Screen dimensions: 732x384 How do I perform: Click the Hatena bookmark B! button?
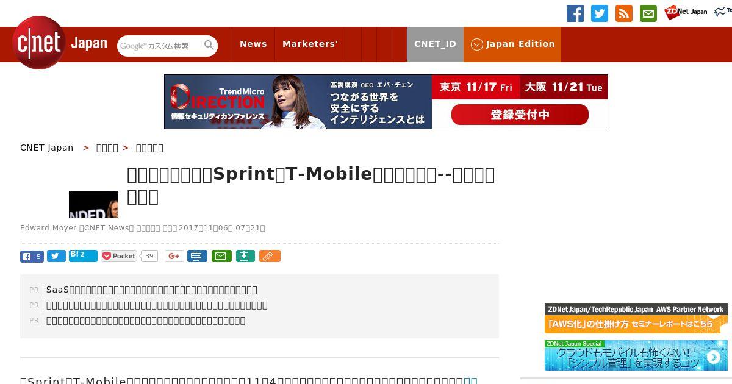83,256
